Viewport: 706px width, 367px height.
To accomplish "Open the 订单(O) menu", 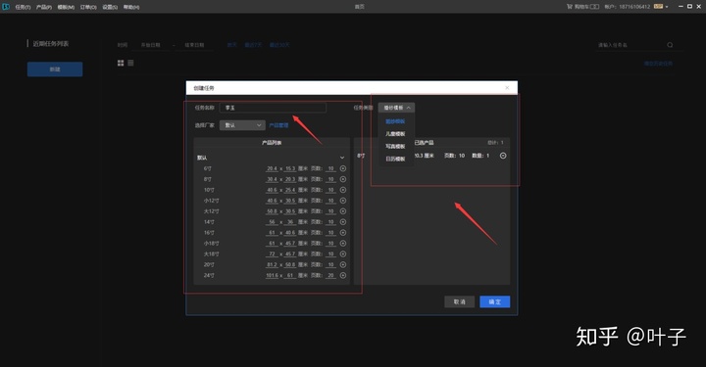I will tap(88, 7).
